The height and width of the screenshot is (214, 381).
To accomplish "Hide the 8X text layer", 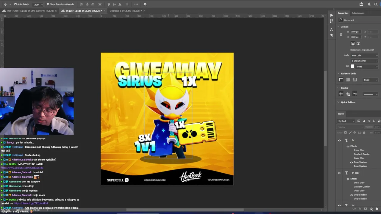I will [x=339, y=140].
